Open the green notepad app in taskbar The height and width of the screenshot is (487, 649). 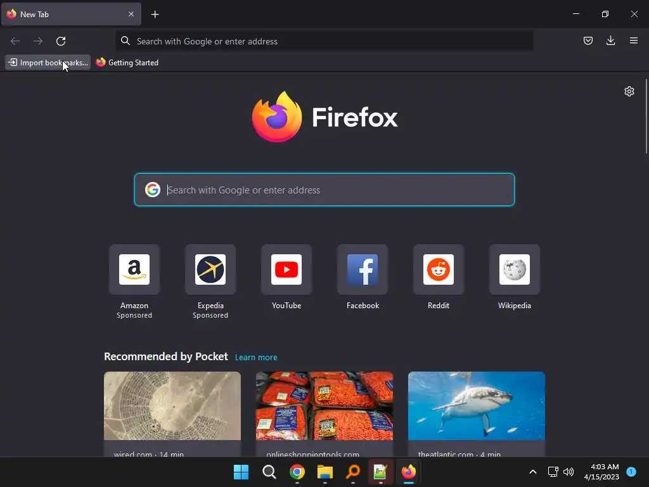(x=380, y=472)
